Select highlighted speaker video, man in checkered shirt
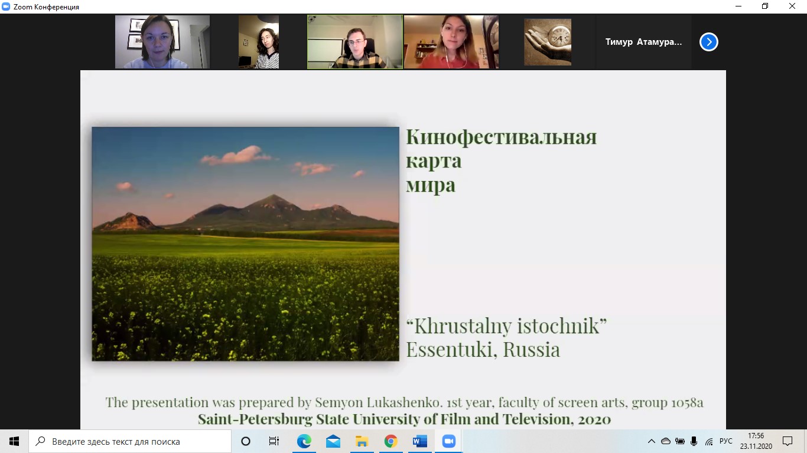 tap(355, 42)
